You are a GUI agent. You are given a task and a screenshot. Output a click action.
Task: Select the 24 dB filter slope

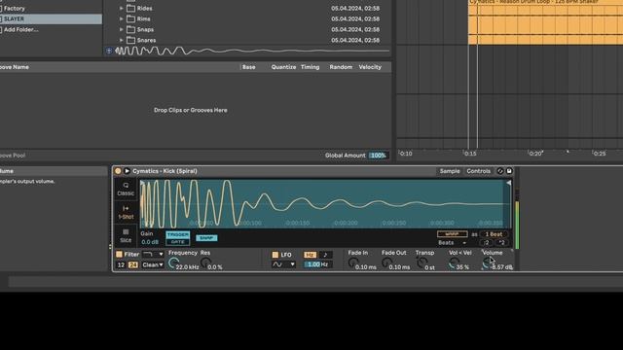click(132, 264)
